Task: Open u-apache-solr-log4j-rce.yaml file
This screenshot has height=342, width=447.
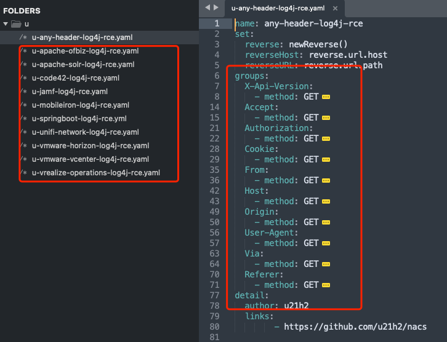Action: click(83, 65)
